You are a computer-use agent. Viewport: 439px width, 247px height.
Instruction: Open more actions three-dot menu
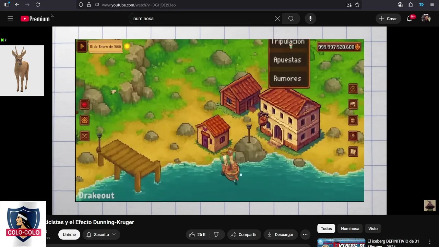(305, 235)
